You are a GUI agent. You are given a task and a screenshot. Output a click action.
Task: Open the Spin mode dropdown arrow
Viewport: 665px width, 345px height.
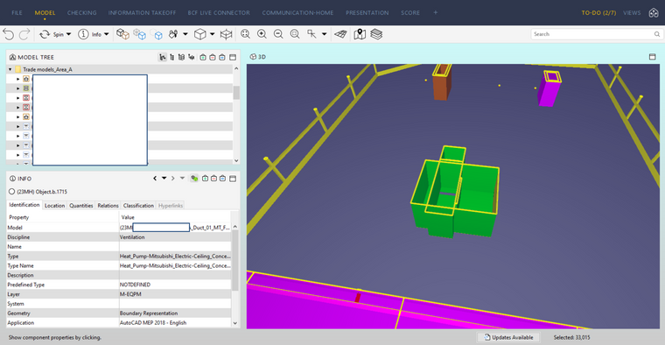pos(69,34)
